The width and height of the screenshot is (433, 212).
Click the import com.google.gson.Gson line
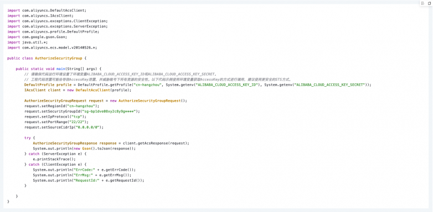[x=37, y=37]
